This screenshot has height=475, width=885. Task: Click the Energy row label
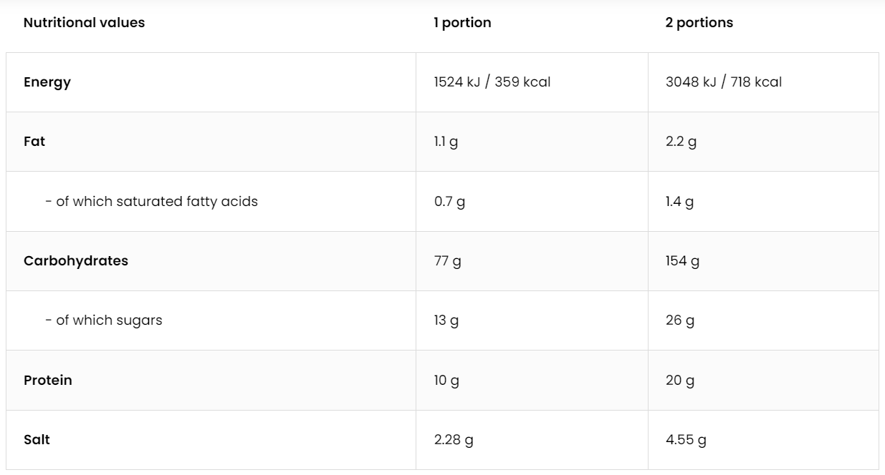point(47,82)
